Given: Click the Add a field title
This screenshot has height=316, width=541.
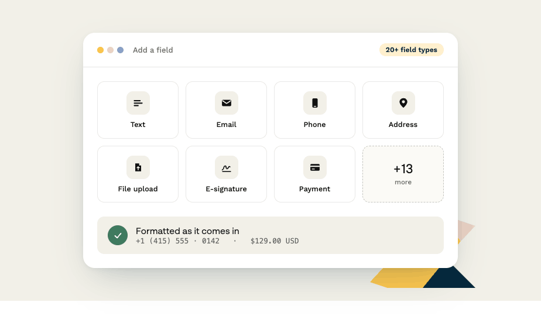Looking at the screenshot, I should click(x=153, y=50).
